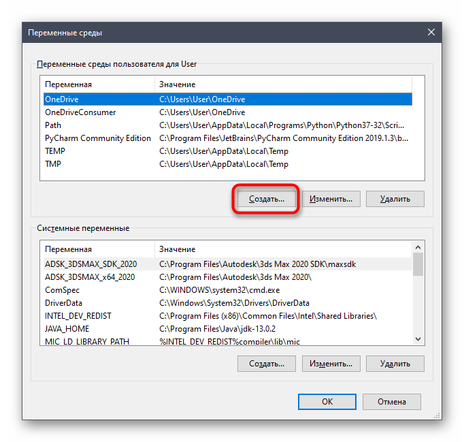
Task: Click user variables Изменить button
Action: [331, 199]
